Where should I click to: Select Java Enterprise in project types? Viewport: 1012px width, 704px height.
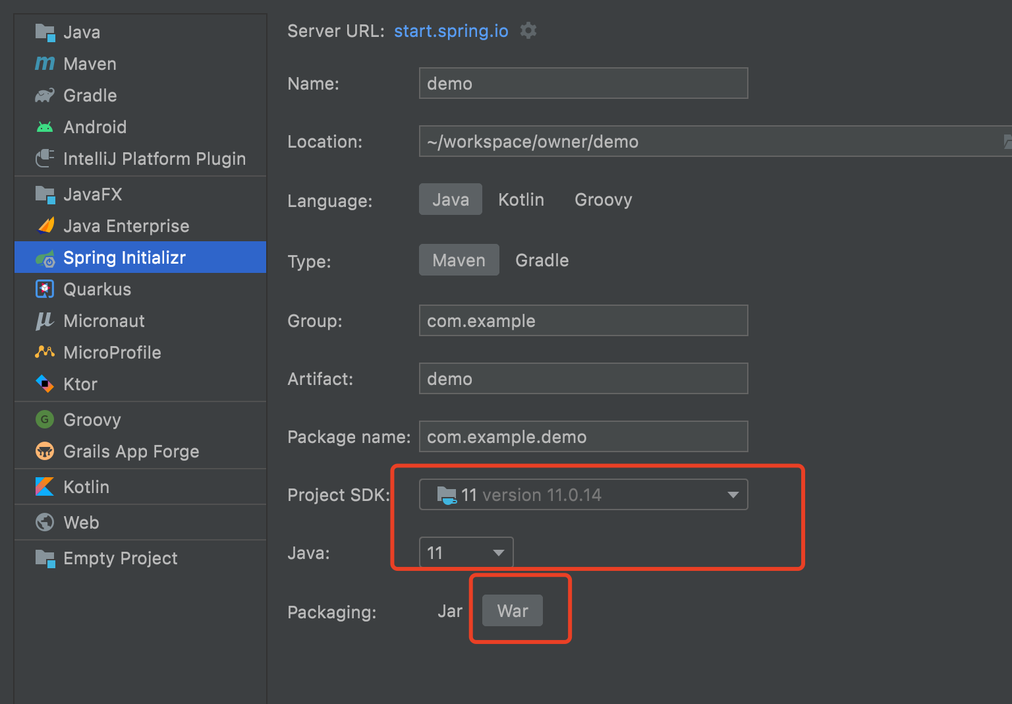click(x=126, y=226)
